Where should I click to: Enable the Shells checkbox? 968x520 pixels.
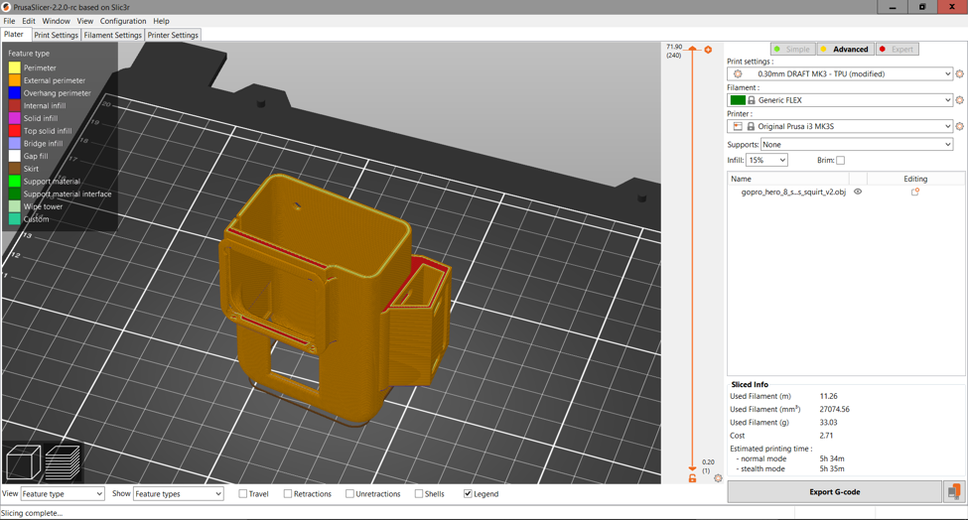[419, 493]
